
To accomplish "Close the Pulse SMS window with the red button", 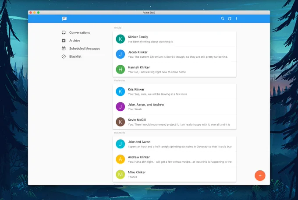I will [x=31, y=13].
